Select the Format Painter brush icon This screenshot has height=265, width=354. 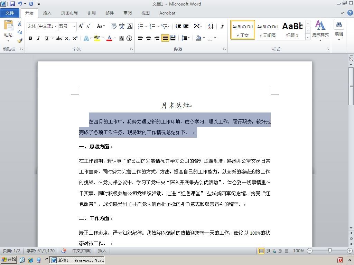[x=20, y=41]
